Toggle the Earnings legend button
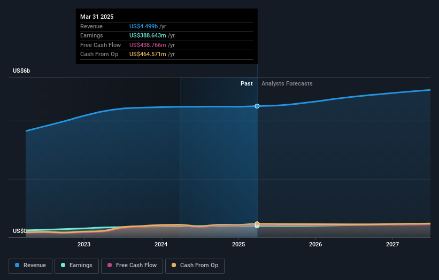The height and width of the screenshot is (280, 439). 76,266
